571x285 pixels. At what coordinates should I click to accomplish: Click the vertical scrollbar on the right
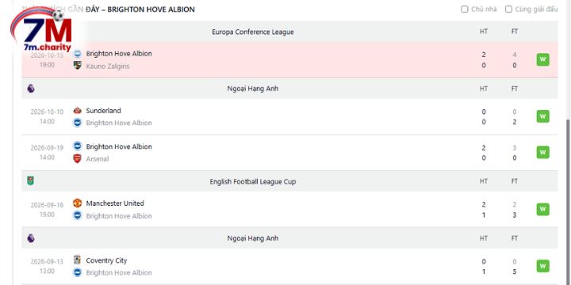point(568,202)
